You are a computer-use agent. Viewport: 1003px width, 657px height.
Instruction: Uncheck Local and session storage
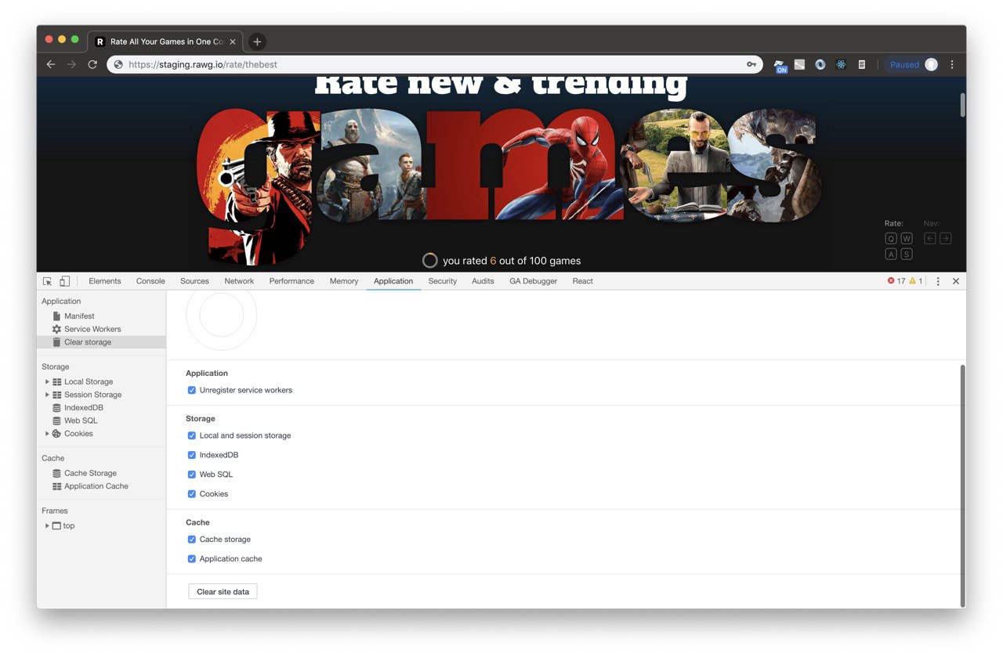point(192,435)
